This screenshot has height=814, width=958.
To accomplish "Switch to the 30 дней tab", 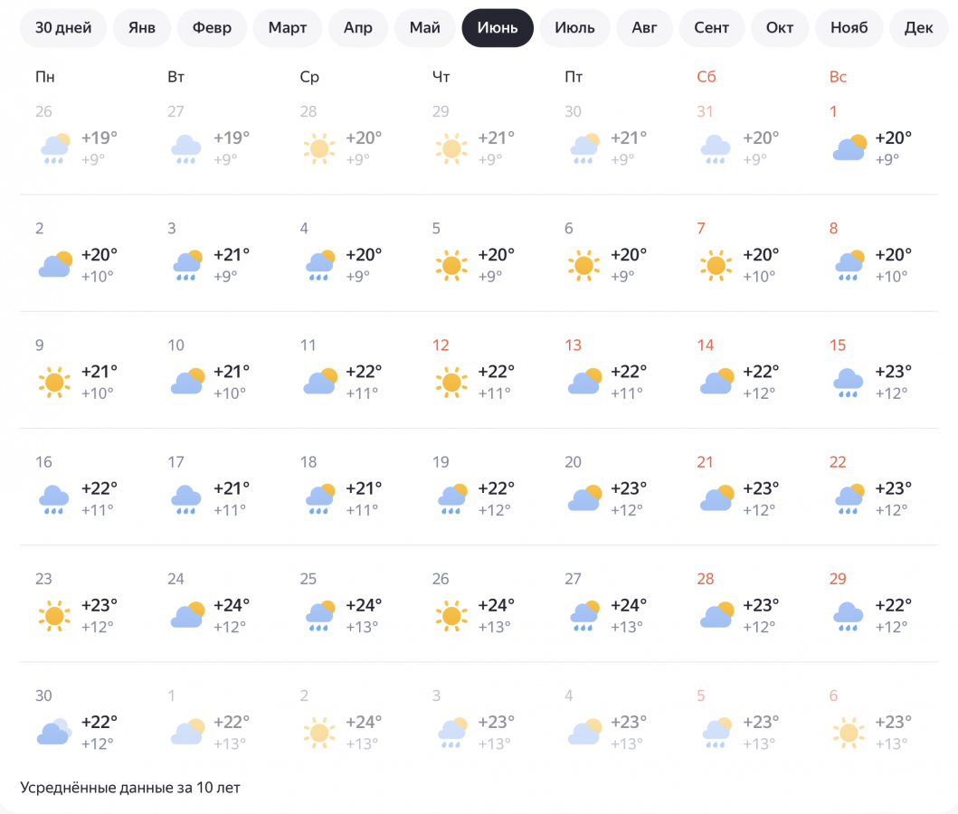I will click(63, 28).
